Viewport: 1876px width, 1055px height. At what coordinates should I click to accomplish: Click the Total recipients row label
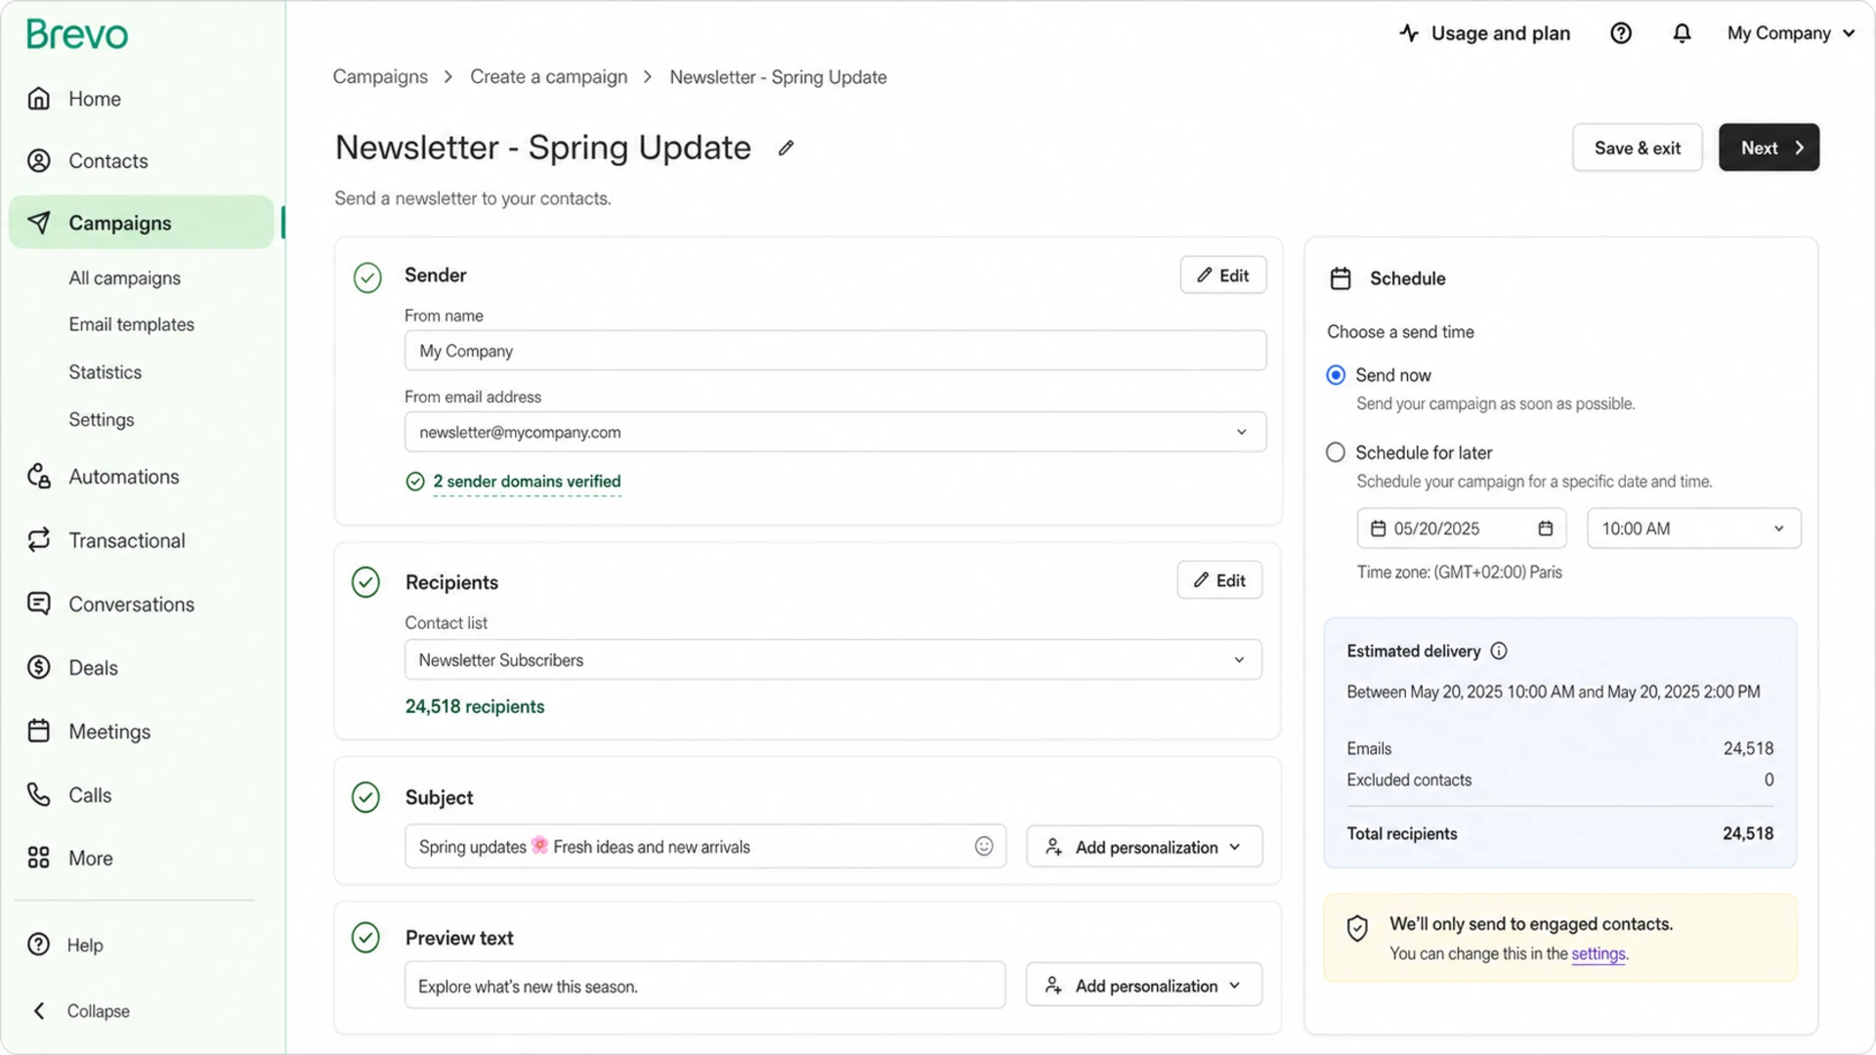(1401, 834)
